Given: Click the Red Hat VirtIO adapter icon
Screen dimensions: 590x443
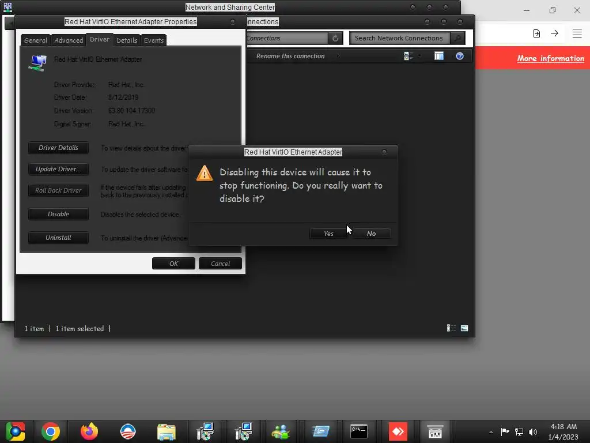Looking at the screenshot, I should pyautogui.click(x=37, y=62).
